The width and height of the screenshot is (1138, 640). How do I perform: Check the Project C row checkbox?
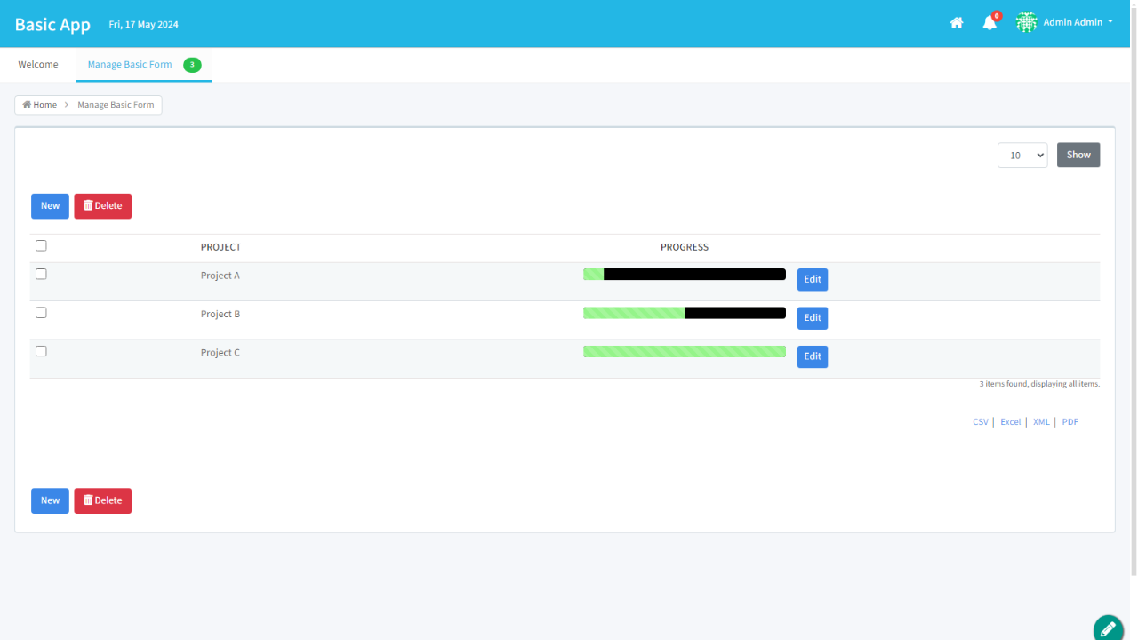pyautogui.click(x=41, y=351)
